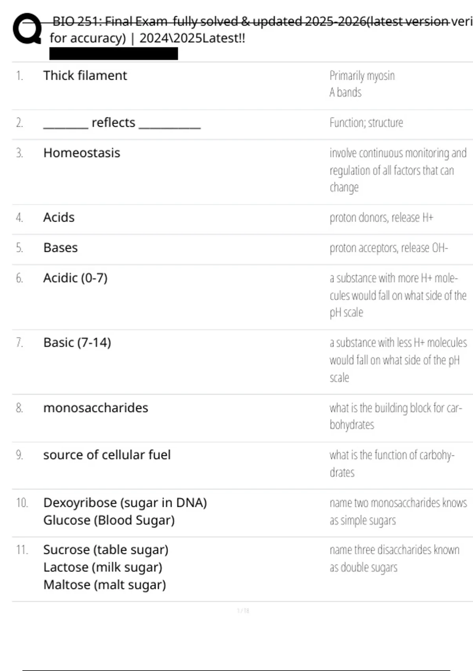Click the Quizlet Q logo icon

pos(27,29)
